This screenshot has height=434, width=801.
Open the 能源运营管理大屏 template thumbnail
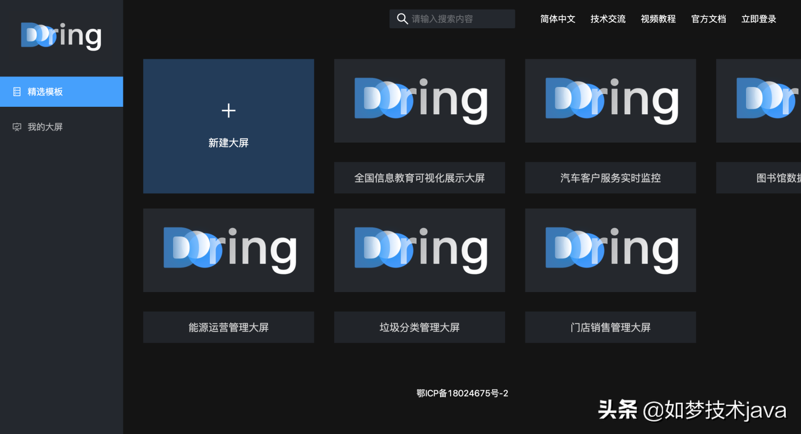229,250
